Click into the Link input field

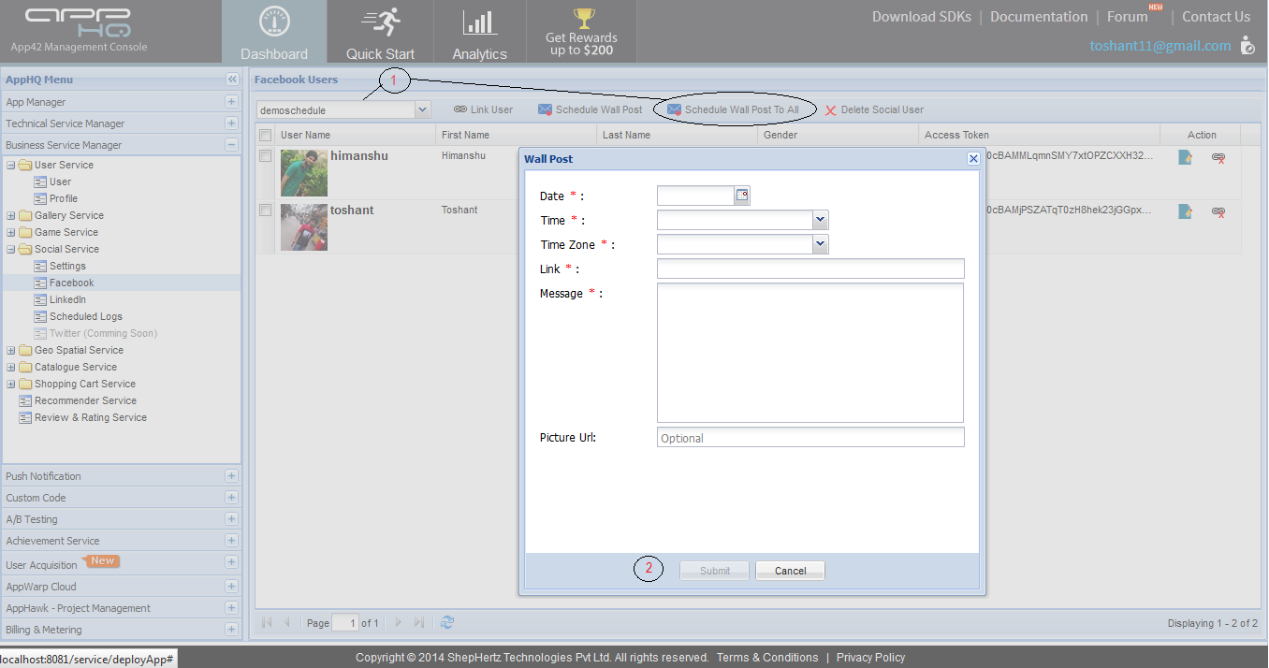[810, 269]
